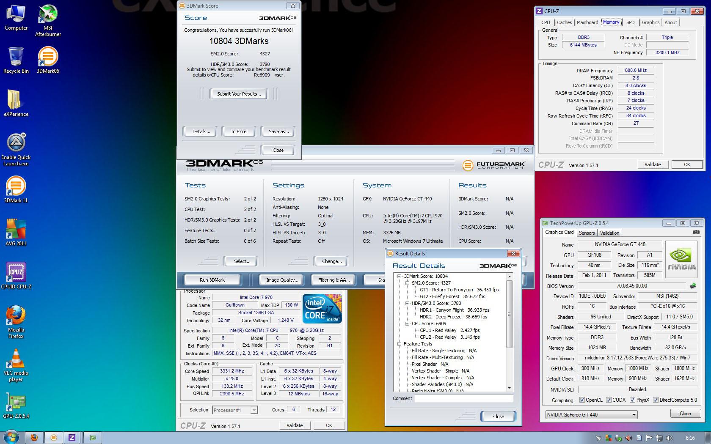Click the Result Details scrollbar down arrow
This screenshot has height=444, width=711.
click(x=509, y=388)
